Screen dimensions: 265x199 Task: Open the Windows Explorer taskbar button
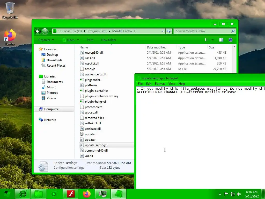click(39, 194)
